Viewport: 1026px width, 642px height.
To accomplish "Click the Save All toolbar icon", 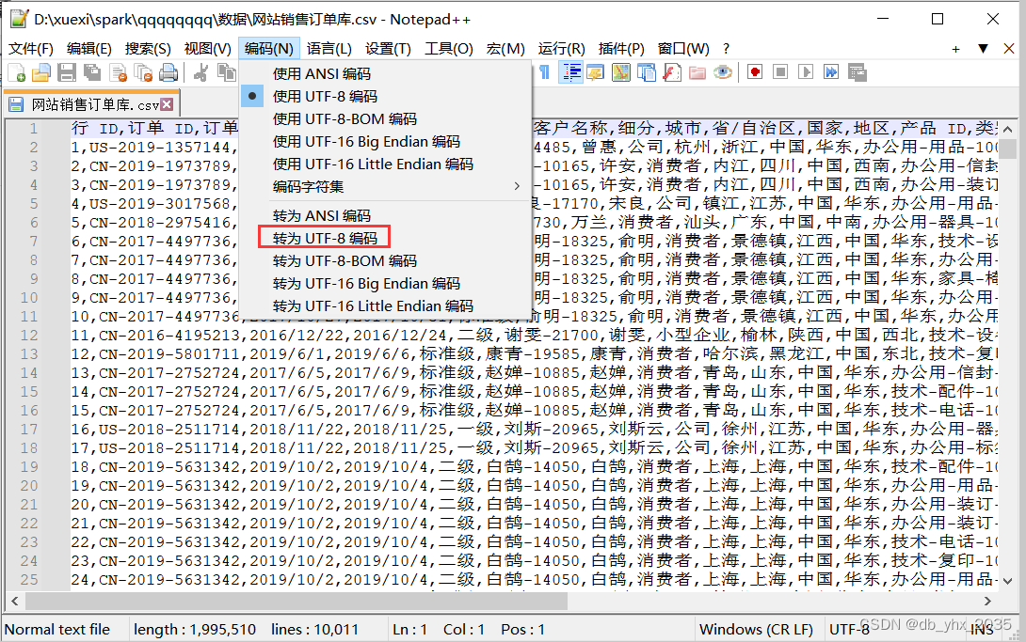I will (x=92, y=72).
